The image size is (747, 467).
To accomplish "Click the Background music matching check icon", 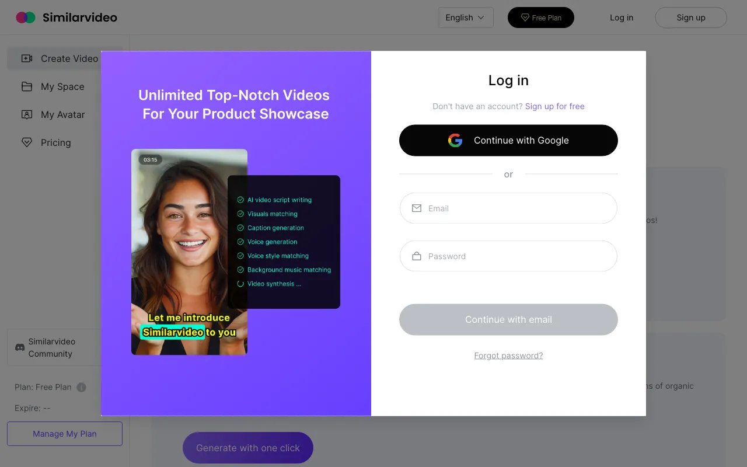I will 240,270.
